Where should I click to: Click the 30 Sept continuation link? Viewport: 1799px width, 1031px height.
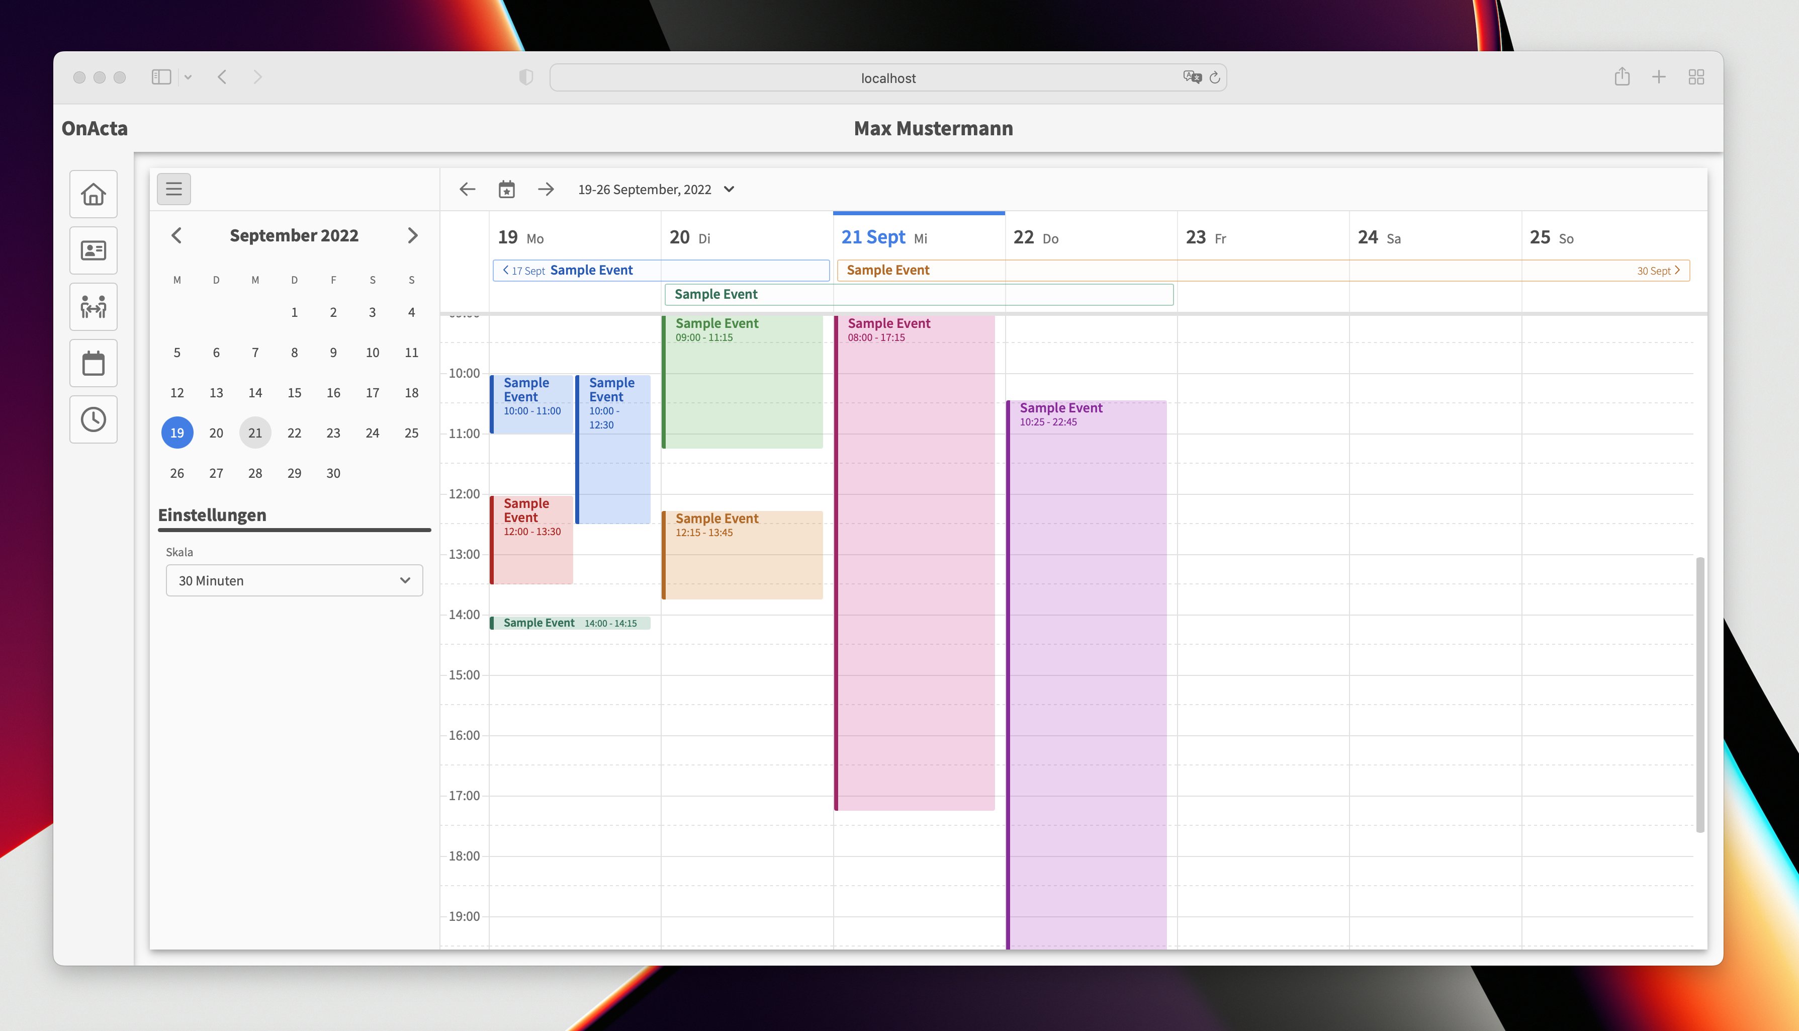coord(1658,271)
